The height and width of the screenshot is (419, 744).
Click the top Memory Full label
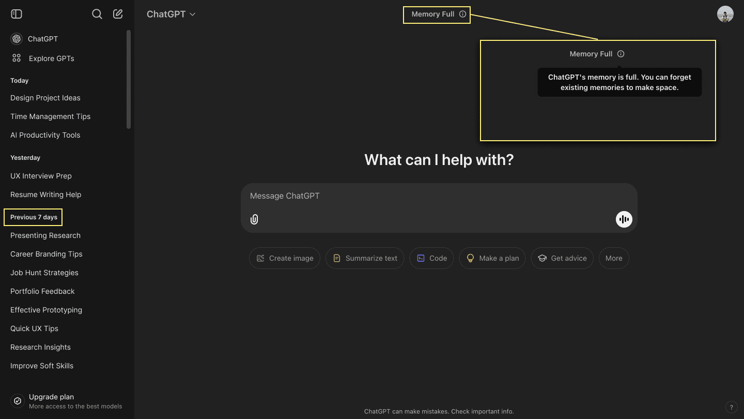click(433, 14)
